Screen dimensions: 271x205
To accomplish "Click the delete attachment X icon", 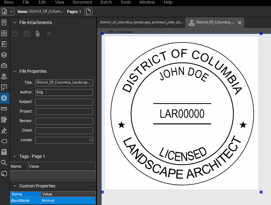I will click(x=49, y=34).
